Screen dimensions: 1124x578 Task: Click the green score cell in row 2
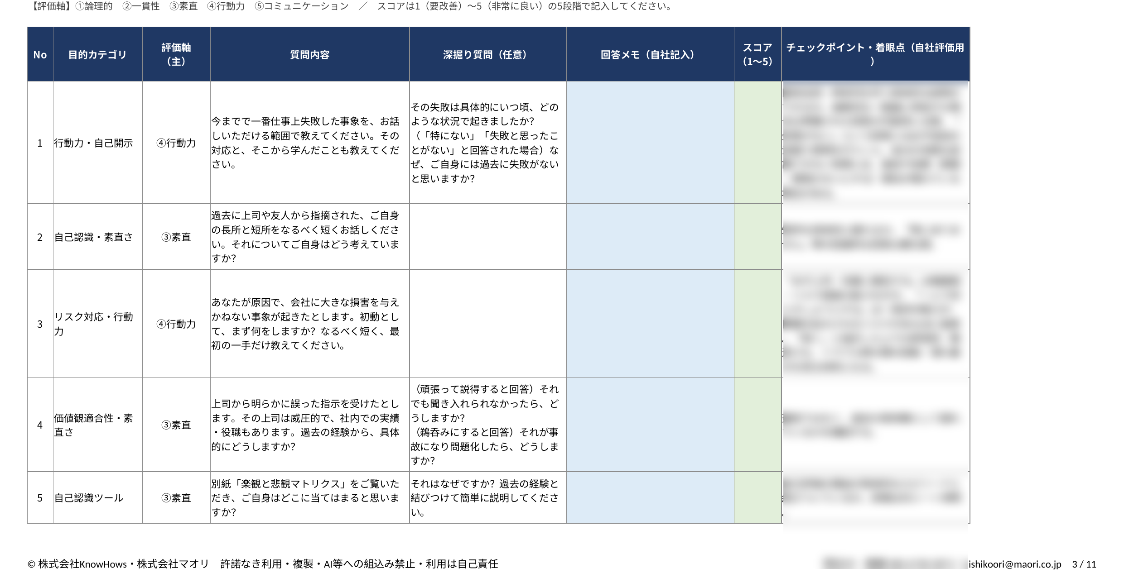(757, 237)
